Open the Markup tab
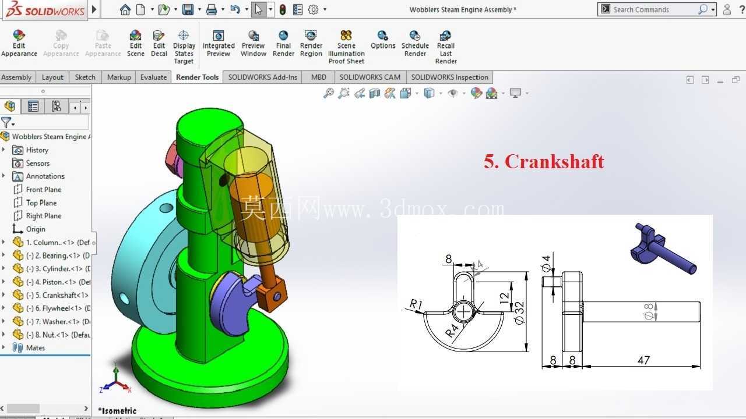 (119, 77)
